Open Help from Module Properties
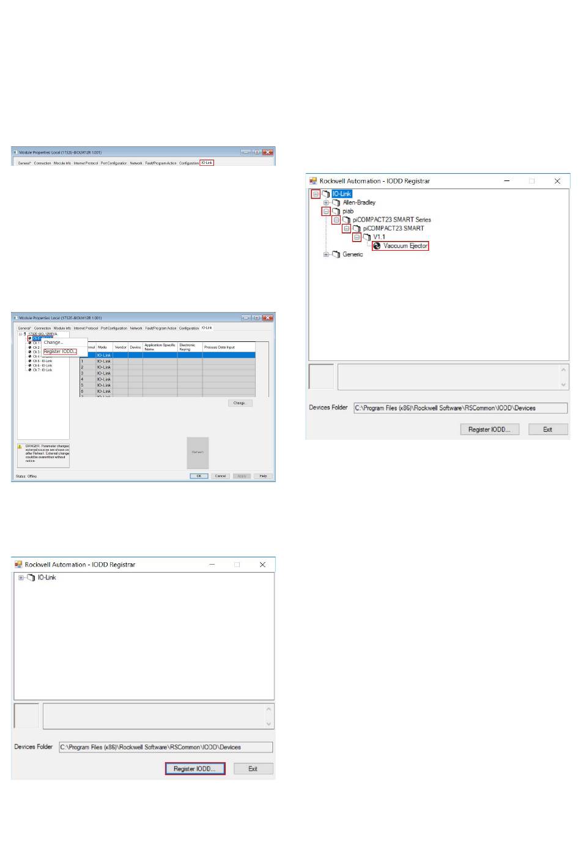The image size is (581, 843). [263, 476]
